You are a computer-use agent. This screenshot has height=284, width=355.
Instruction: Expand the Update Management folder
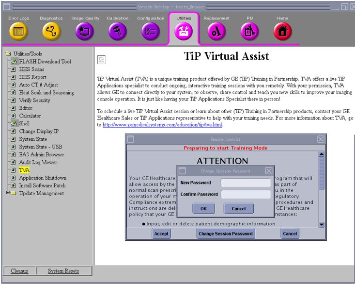point(8,193)
